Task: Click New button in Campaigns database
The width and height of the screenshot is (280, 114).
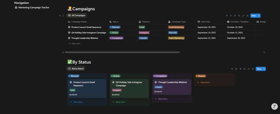Action: 254,16
